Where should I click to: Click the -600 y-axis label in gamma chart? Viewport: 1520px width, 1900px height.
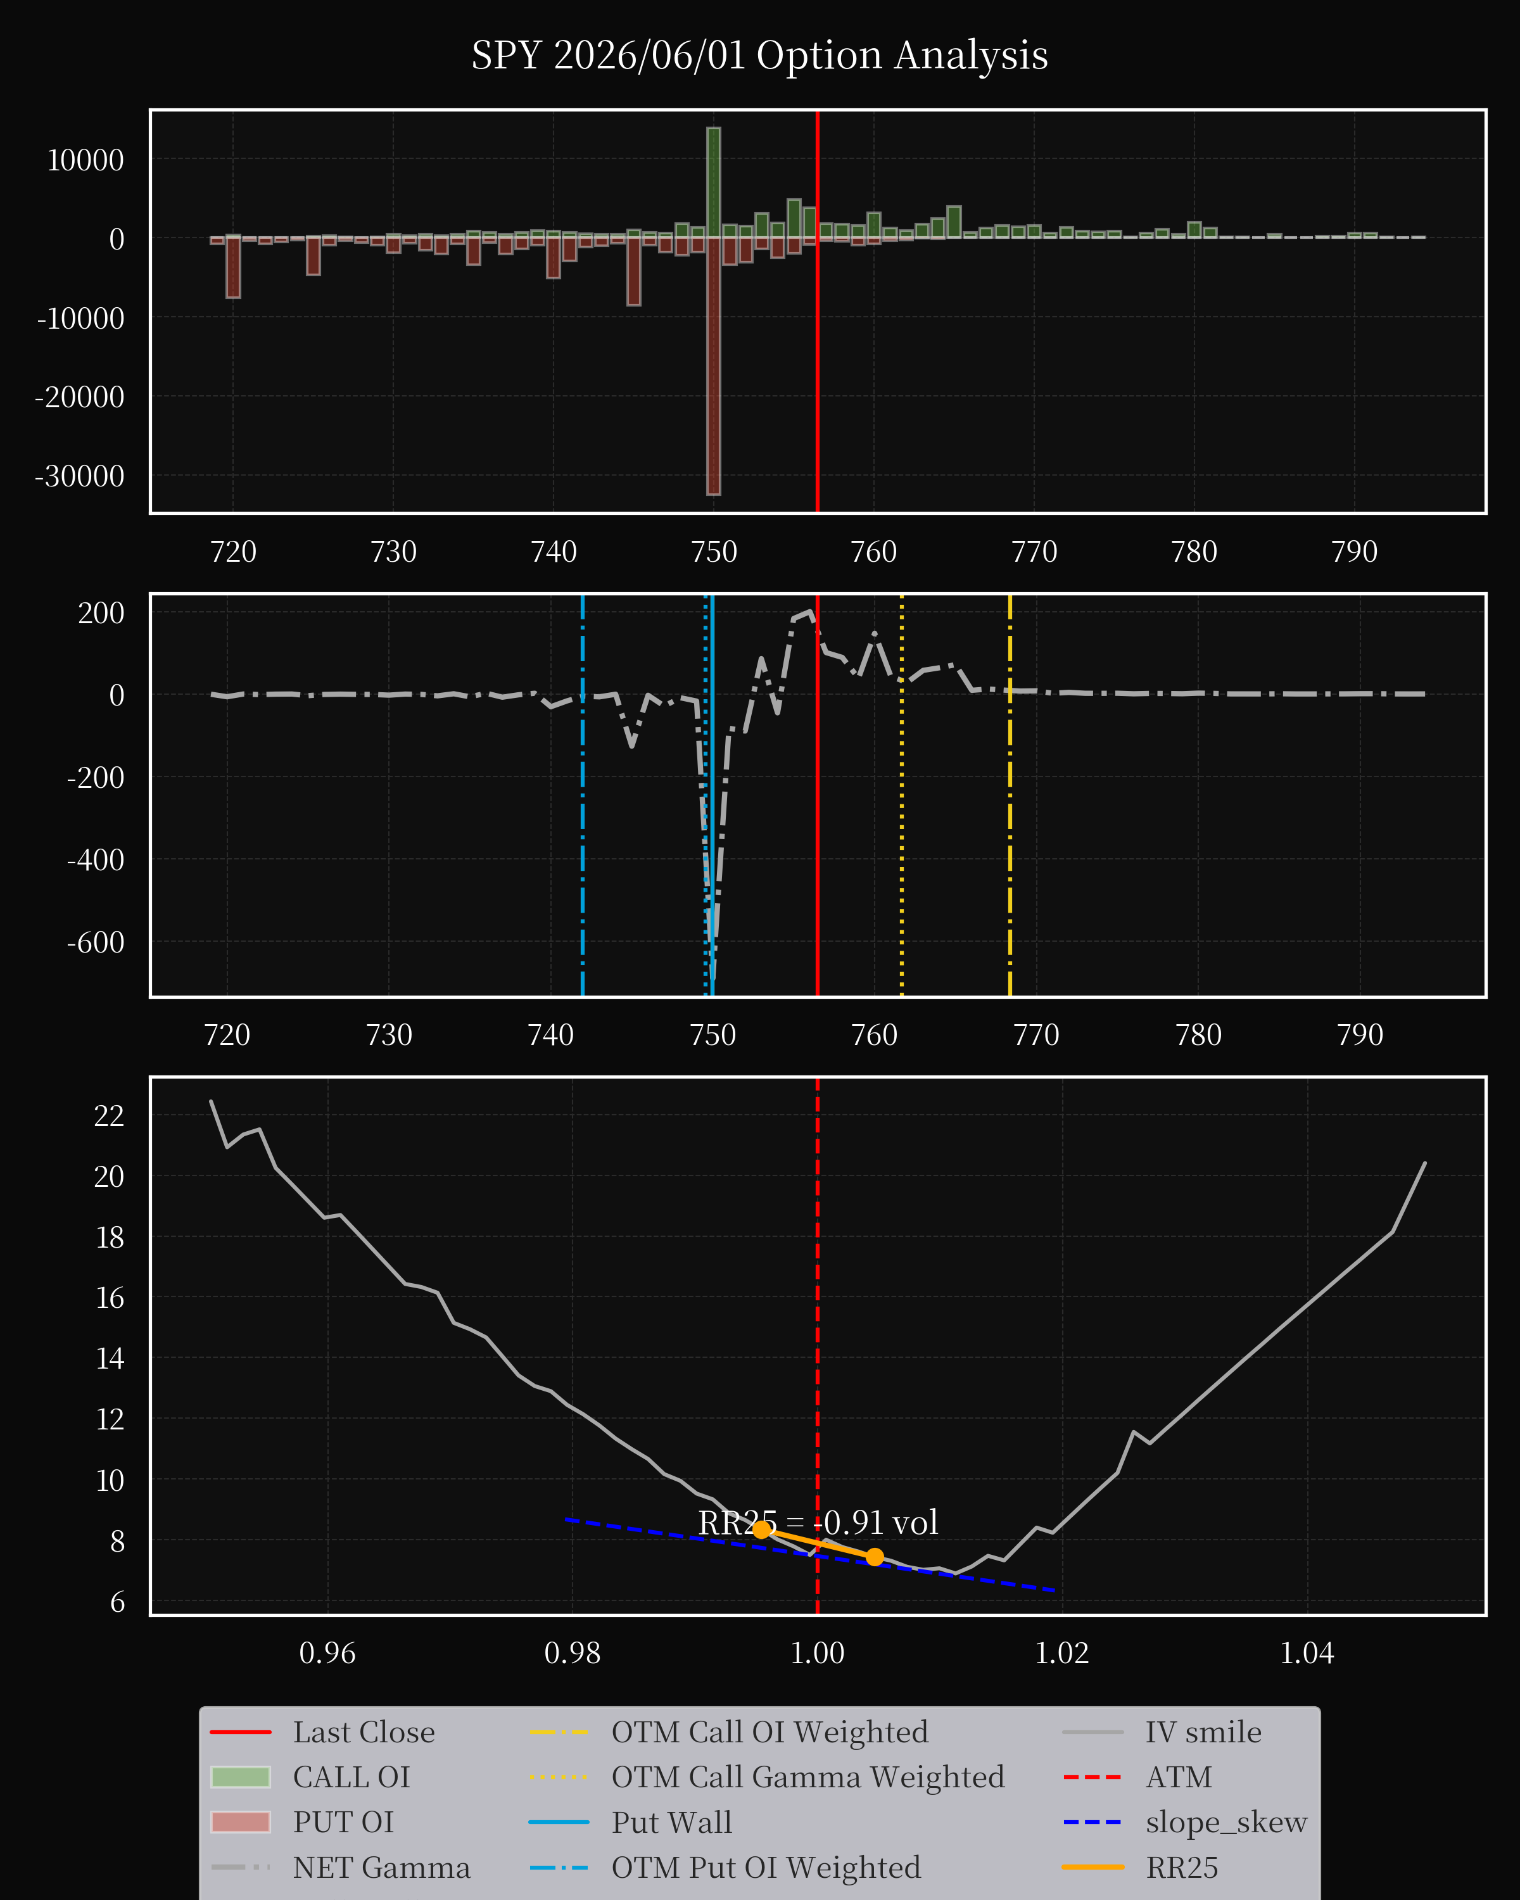point(95,942)
